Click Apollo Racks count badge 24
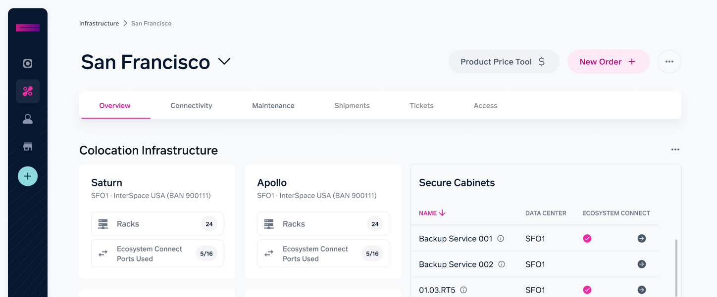 [x=375, y=224]
